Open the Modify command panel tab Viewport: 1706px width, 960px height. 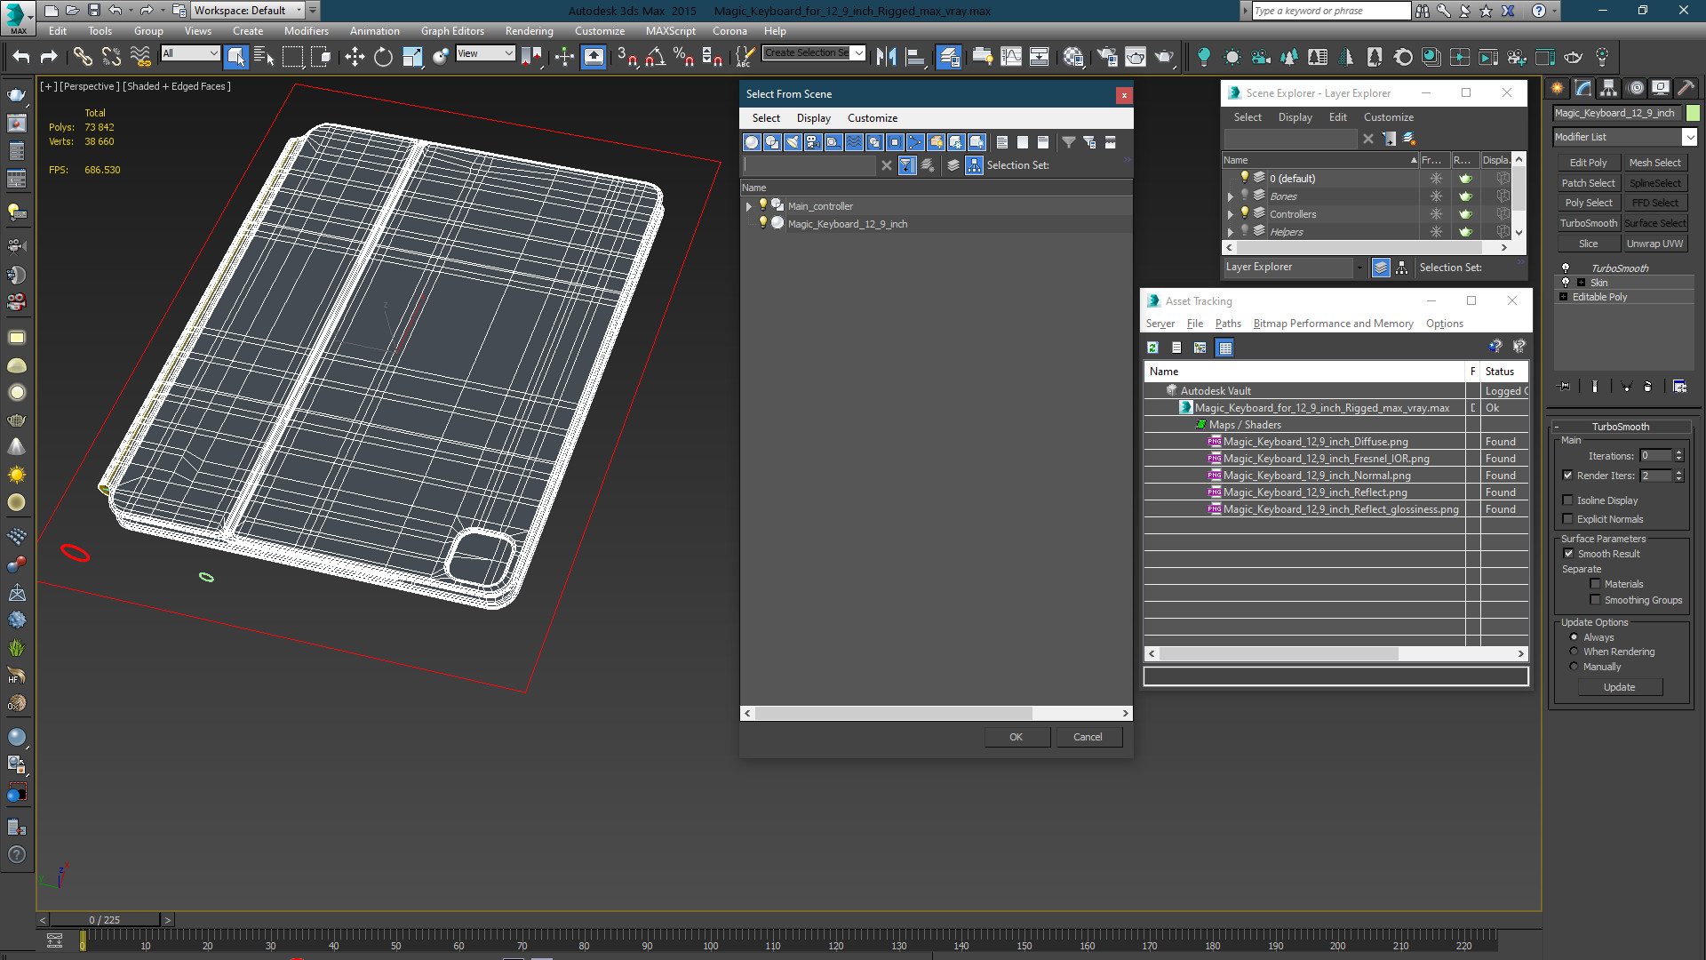pos(1582,88)
